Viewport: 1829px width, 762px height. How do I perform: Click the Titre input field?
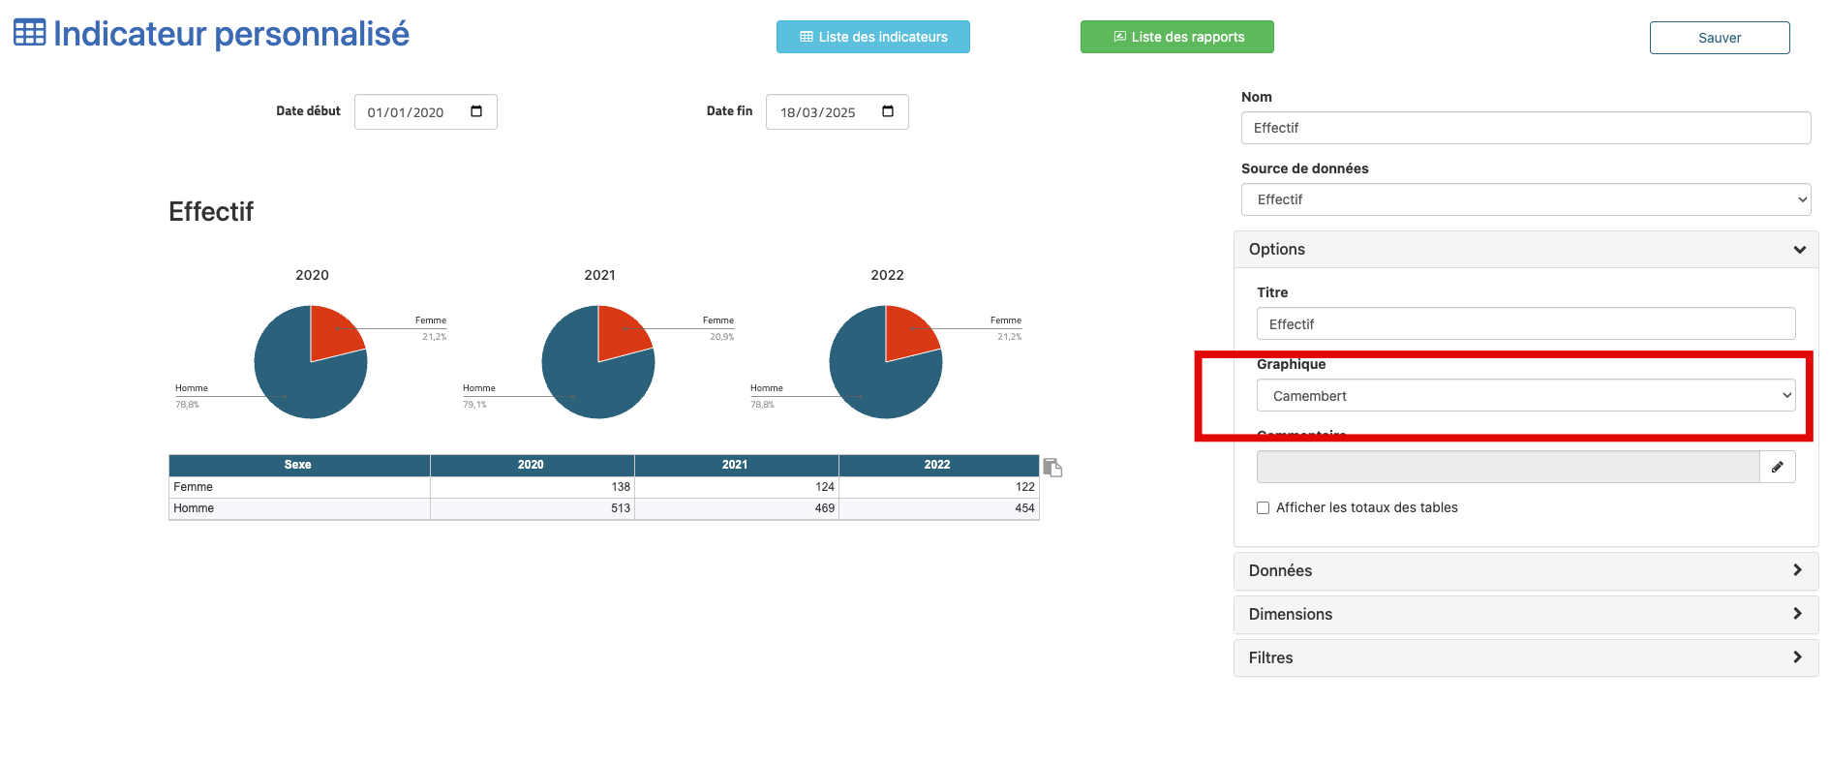1526,323
